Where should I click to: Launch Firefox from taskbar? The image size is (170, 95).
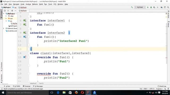click(76, 93)
